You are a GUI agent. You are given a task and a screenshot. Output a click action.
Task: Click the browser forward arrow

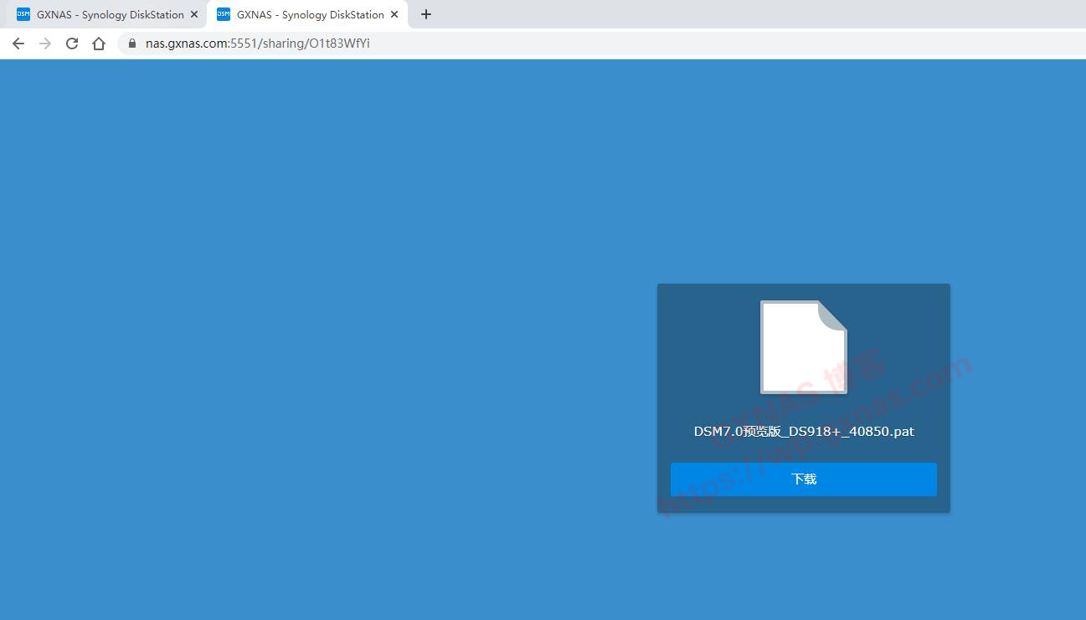click(x=45, y=44)
